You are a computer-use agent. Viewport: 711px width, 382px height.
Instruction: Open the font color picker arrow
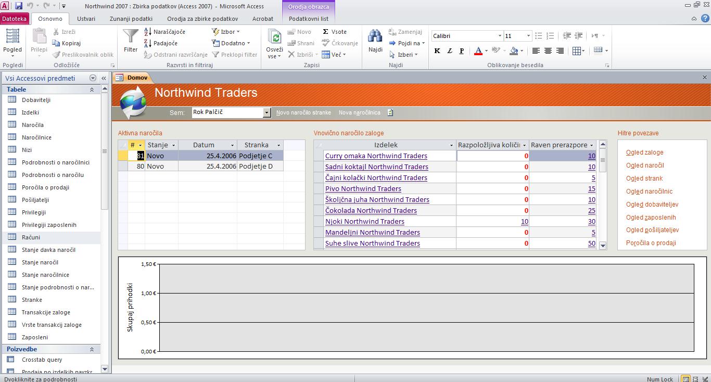(486, 51)
